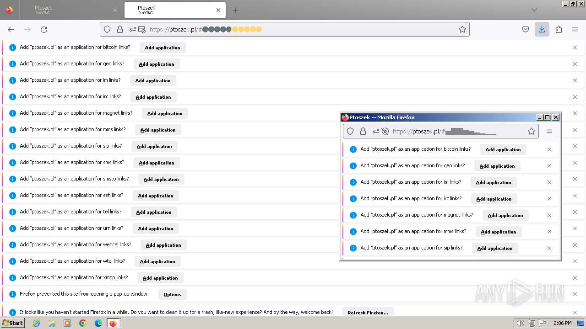Add application for sip links in popup window
Viewport: 586px width, 329px height.
click(x=495, y=248)
